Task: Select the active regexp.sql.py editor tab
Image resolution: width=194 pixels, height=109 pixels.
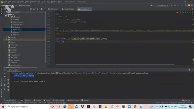Action: pyautogui.click(x=84, y=9)
